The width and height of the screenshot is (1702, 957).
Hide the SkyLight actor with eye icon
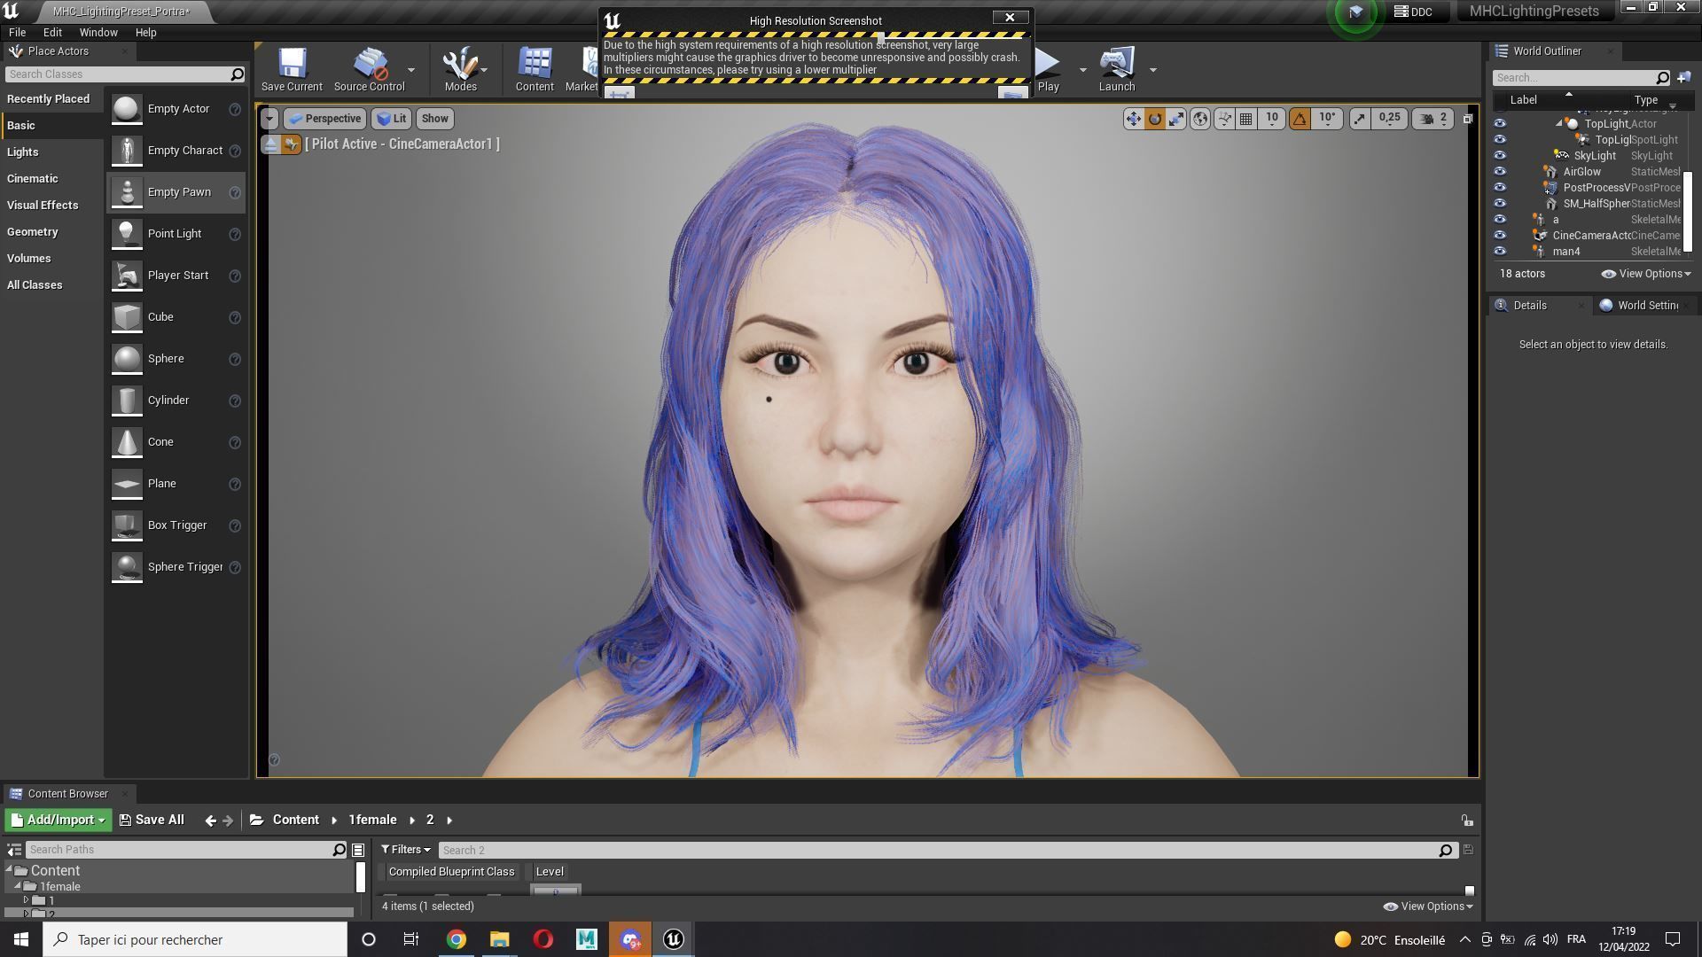(1500, 156)
